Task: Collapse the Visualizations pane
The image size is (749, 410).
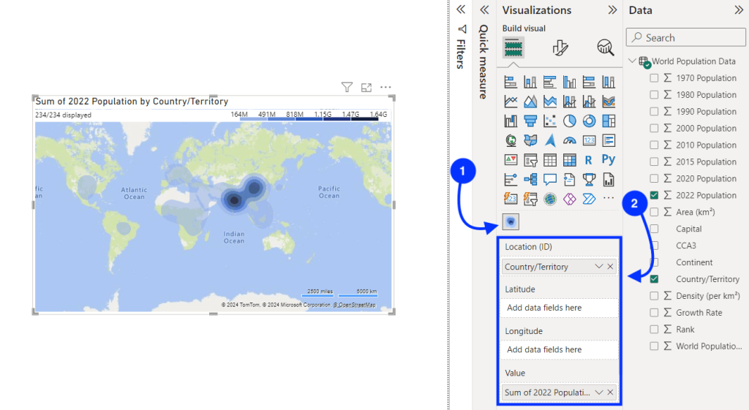Action: pos(612,10)
